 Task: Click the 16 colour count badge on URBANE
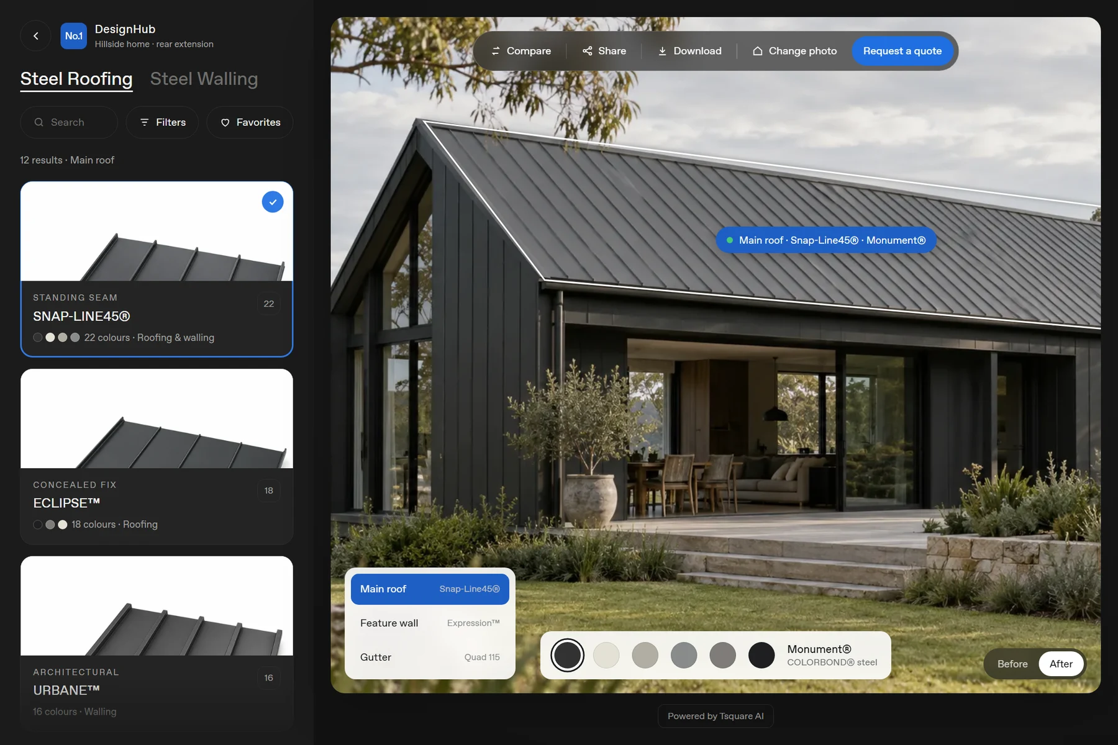pyautogui.click(x=268, y=678)
